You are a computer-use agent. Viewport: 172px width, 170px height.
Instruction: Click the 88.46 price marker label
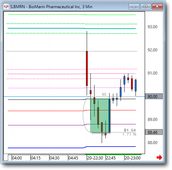coord(154,132)
